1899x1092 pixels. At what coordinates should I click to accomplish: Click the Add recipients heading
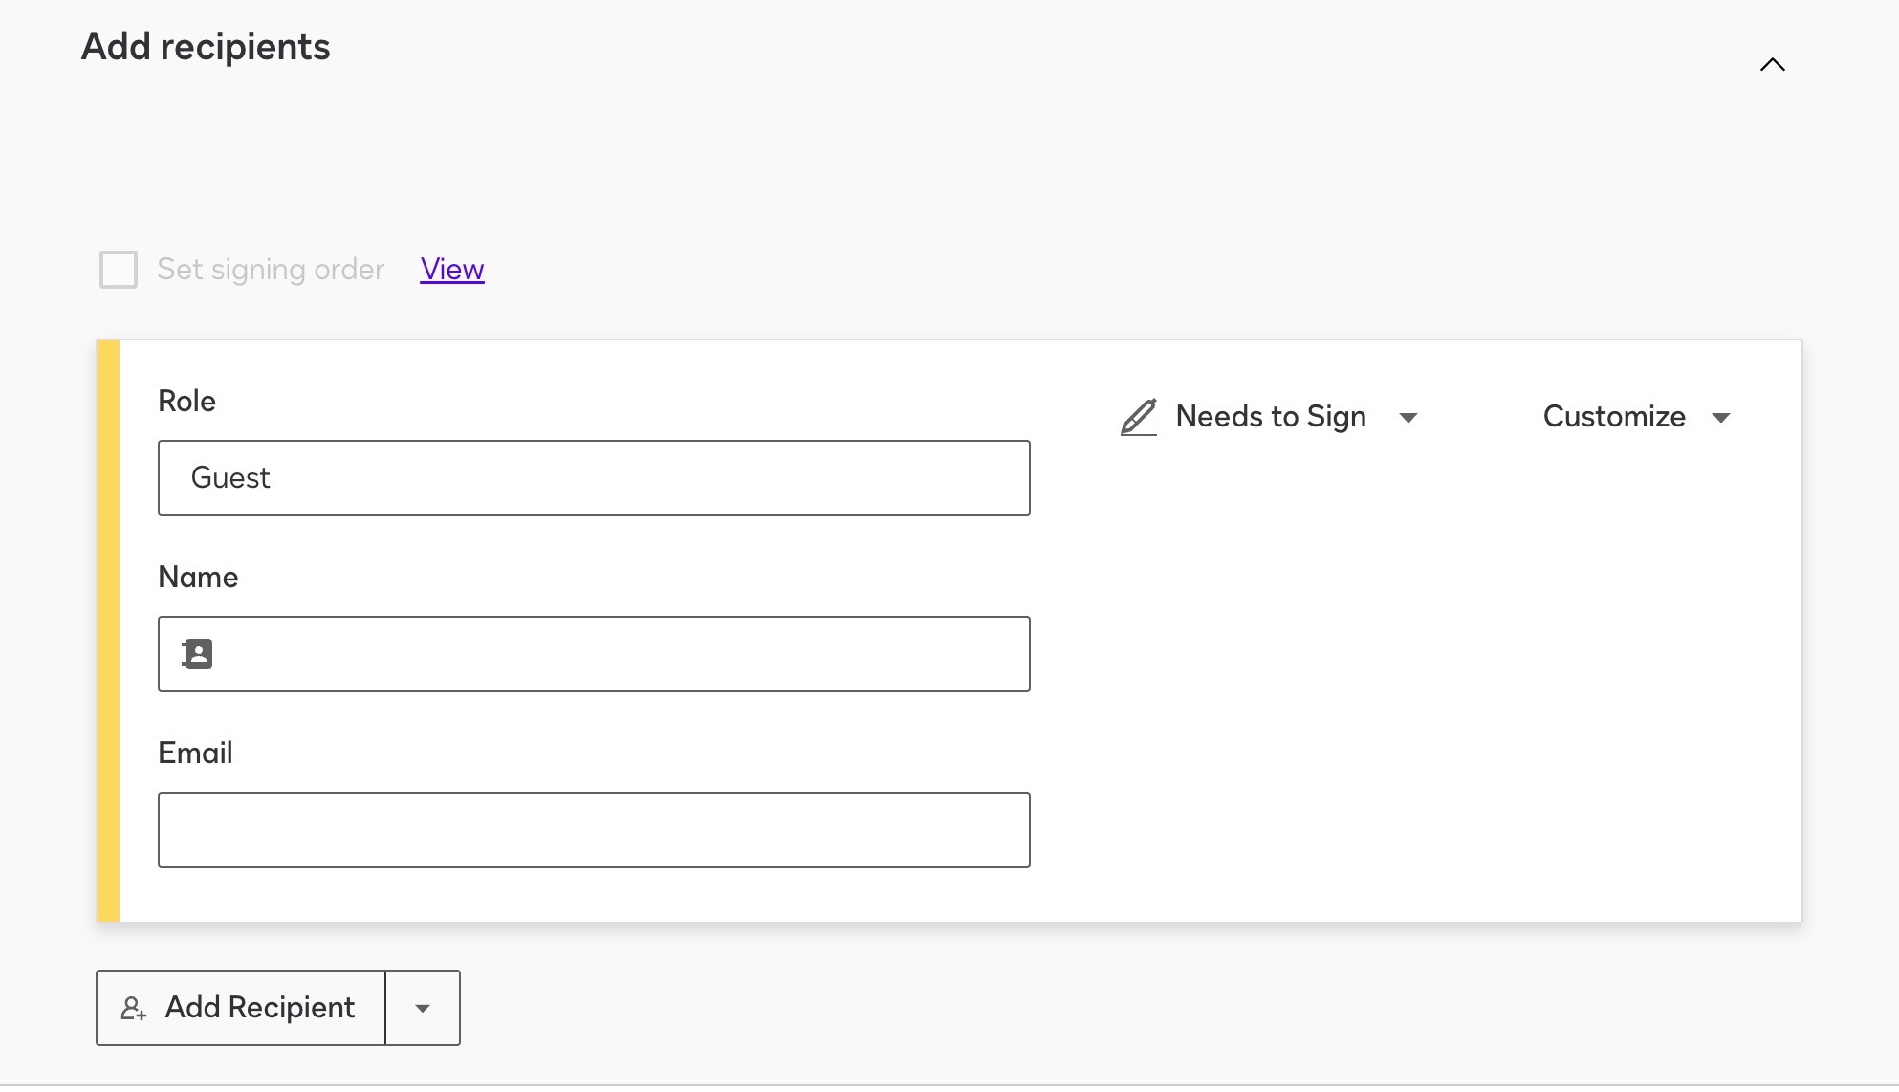(x=205, y=45)
